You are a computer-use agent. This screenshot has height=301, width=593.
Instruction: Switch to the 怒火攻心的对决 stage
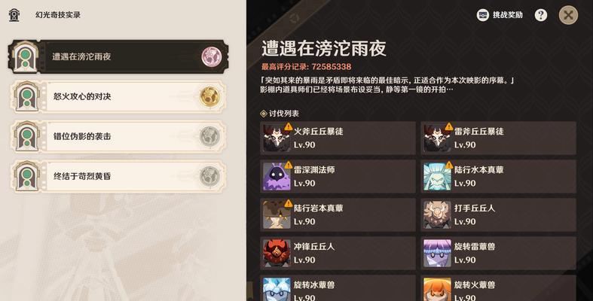coord(118,96)
